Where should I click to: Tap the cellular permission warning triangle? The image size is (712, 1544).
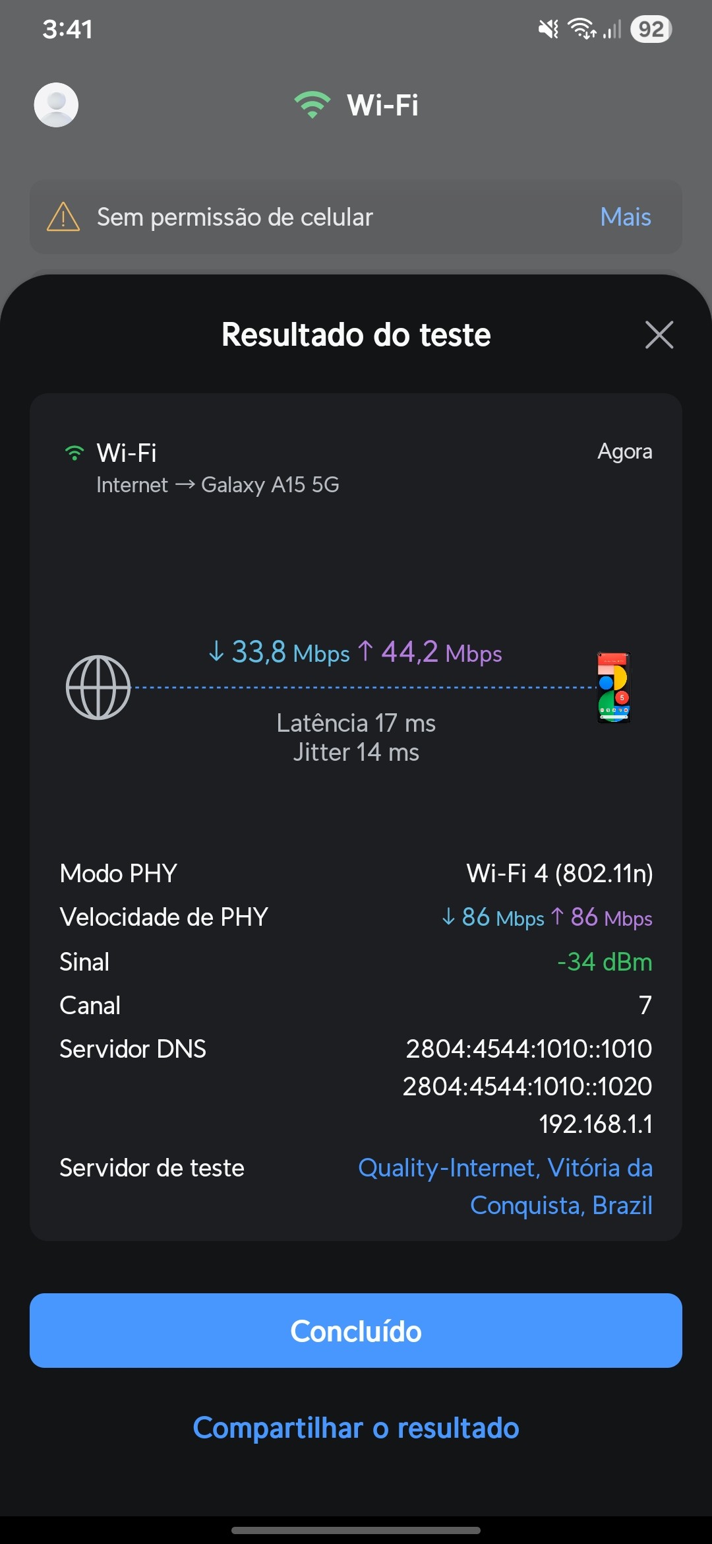[63, 217]
